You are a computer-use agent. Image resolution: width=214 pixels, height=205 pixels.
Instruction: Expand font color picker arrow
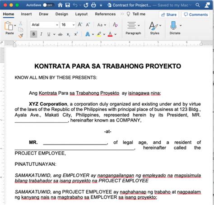click(115, 34)
